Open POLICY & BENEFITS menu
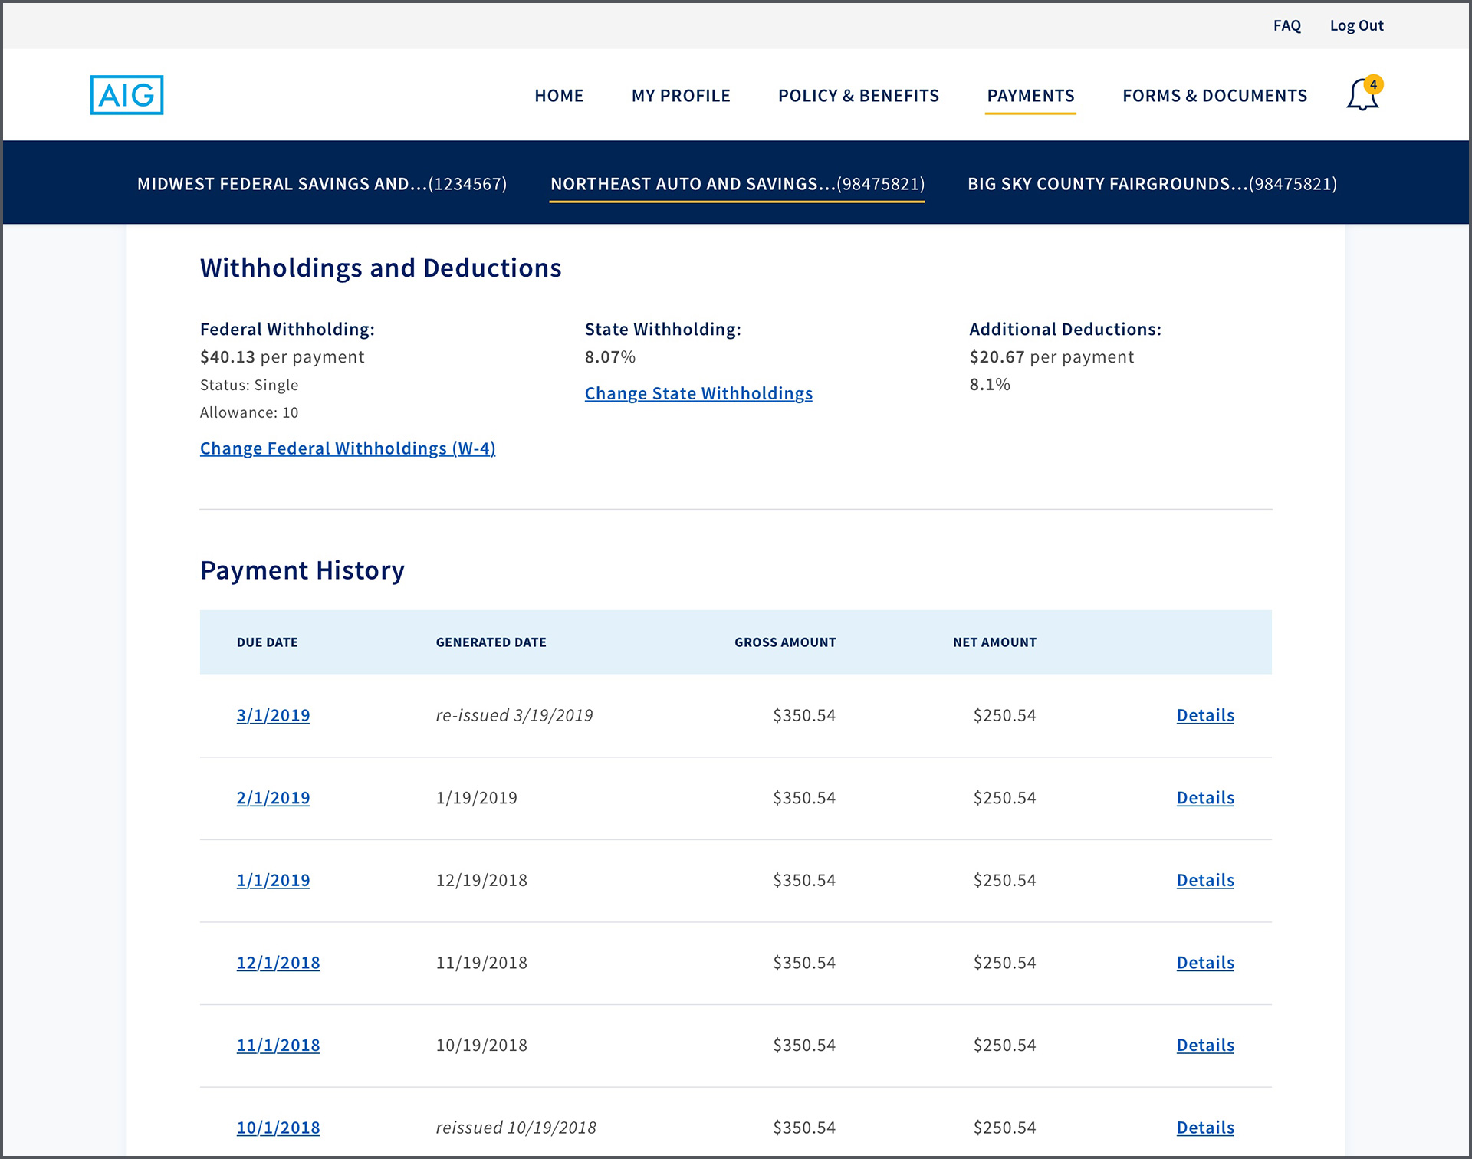The image size is (1472, 1159). point(858,96)
